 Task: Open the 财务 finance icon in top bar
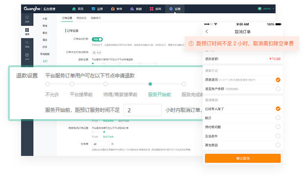click(x=113, y=9)
